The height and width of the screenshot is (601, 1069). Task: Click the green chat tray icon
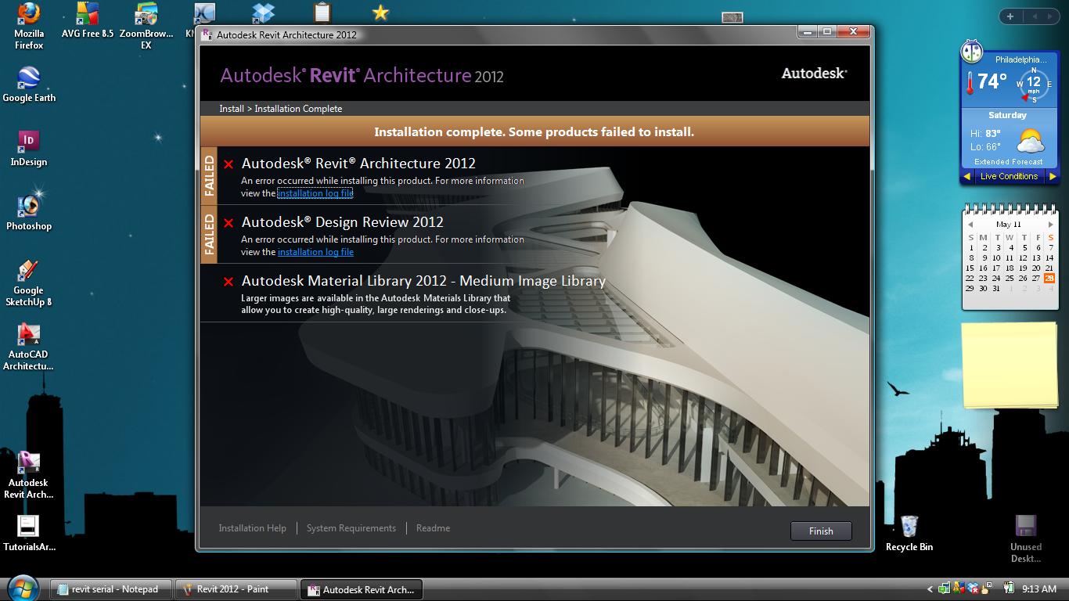click(944, 588)
